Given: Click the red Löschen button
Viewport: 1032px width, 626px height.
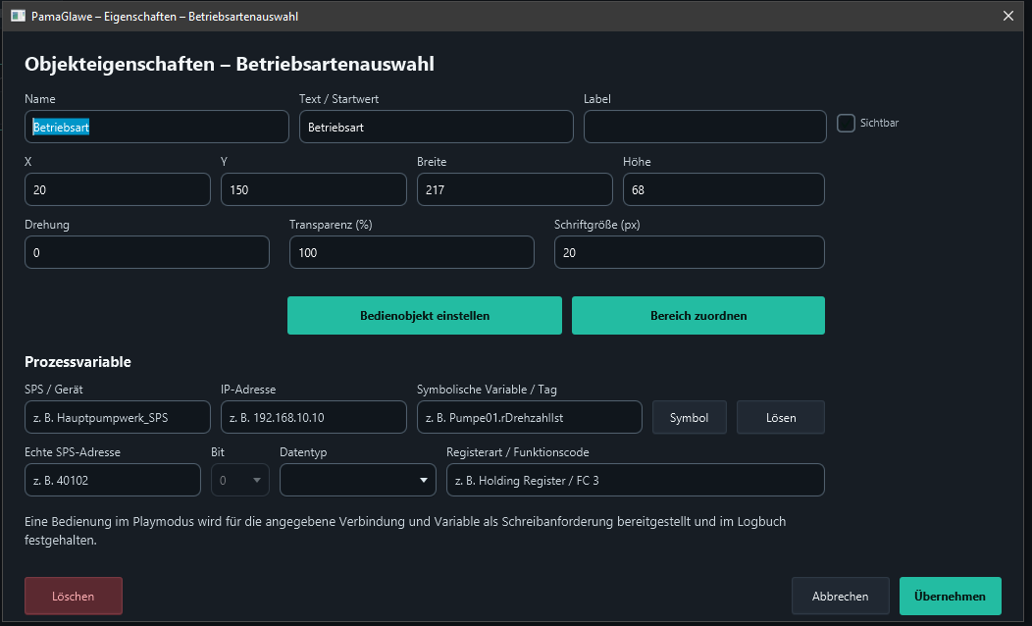Looking at the screenshot, I should click(73, 596).
